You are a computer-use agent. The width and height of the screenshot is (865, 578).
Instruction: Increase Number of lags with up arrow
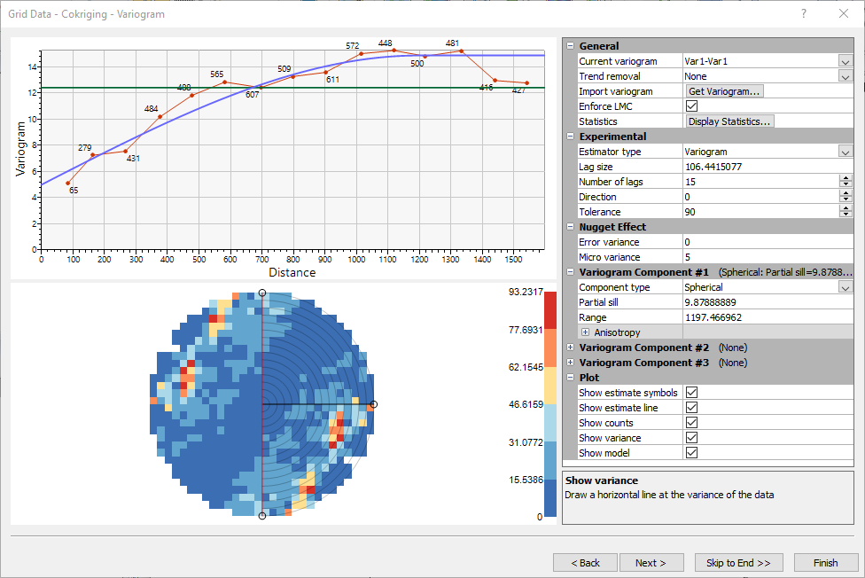click(846, 178)
